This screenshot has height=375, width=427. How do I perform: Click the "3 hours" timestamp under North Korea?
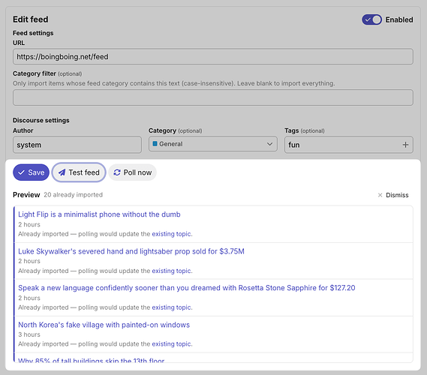(29, 334)
